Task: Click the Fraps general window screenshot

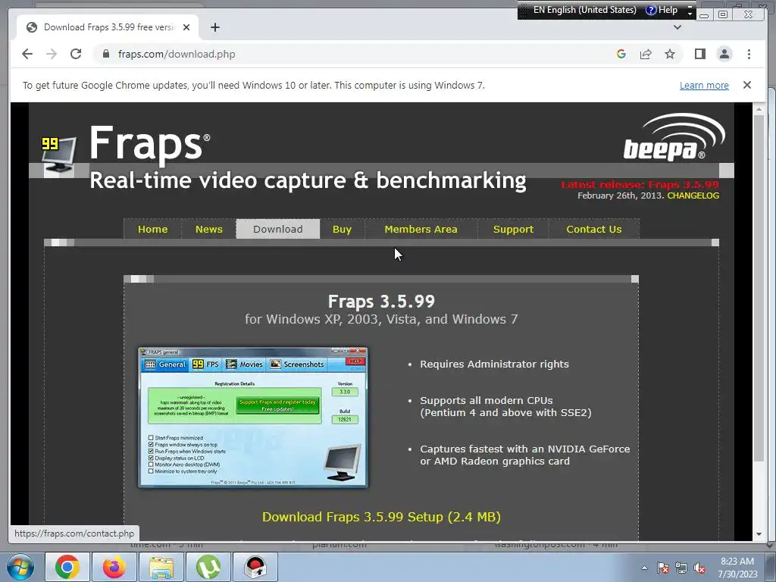Action: coord(253,418)
